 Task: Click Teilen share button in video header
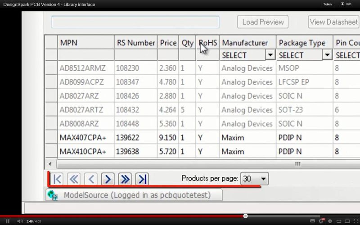pyautogui.click(x=328, y=4)
